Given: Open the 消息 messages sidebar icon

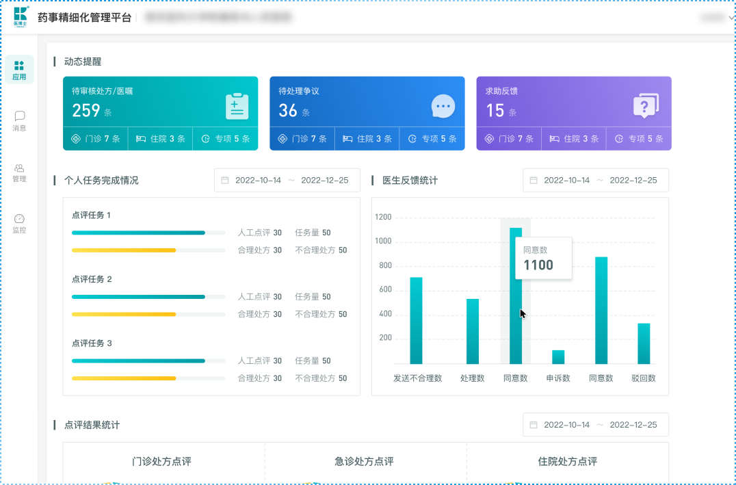Looking at the screenshot, I should 19,120.
